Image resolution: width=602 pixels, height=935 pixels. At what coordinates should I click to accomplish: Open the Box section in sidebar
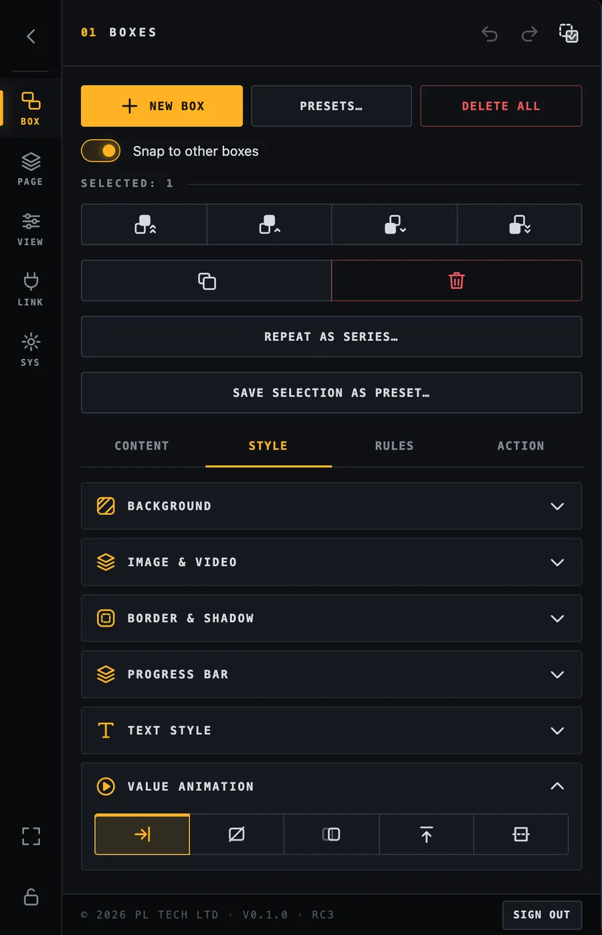[x=31, y=109]
